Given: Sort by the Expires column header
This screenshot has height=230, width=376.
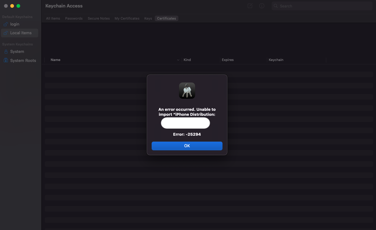Looking at the screenshot, I should 228,60.
